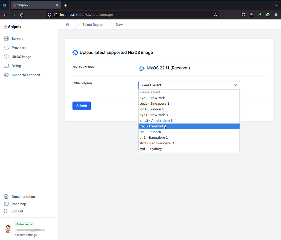Click Select Region breadcrumb
Image resolution: width=281 pixels, height=240 pixels.
[93, 24]
